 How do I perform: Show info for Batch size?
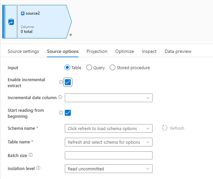31,155
